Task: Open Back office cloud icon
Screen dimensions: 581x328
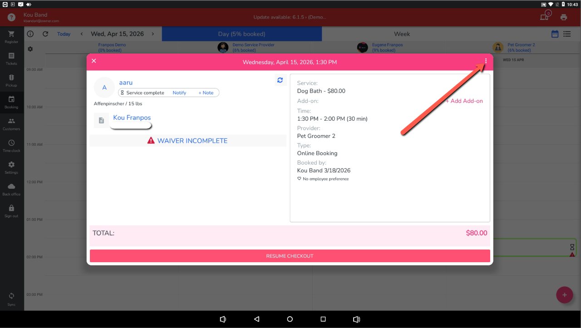Action: point(11,189)
